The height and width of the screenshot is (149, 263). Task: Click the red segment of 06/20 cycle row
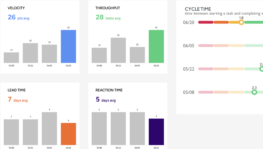coord(206,22)
